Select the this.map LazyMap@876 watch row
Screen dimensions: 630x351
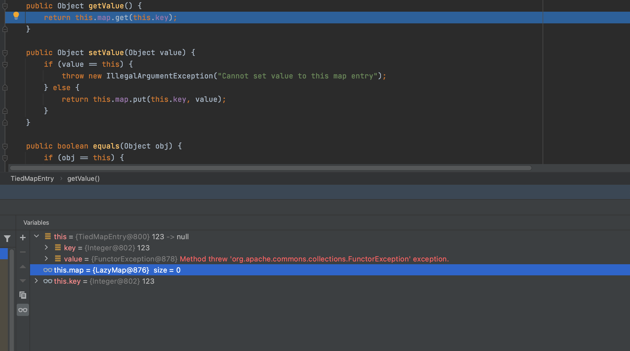[x=330, y=270]
